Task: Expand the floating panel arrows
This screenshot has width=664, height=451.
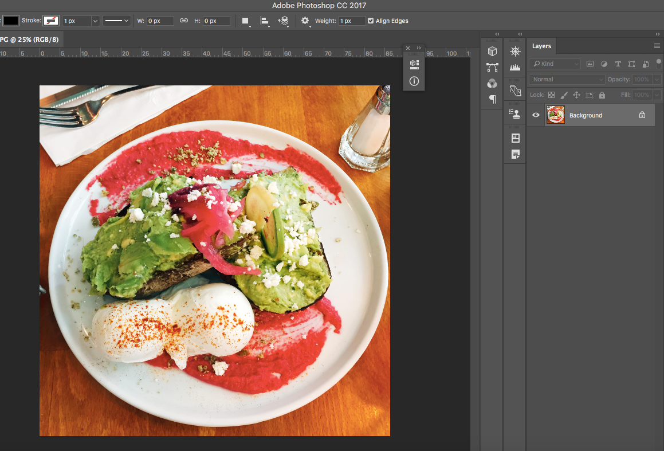Action: 419,48
